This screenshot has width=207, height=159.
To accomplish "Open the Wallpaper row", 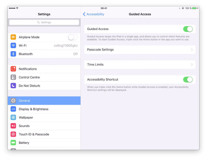I will click(44, 117).
